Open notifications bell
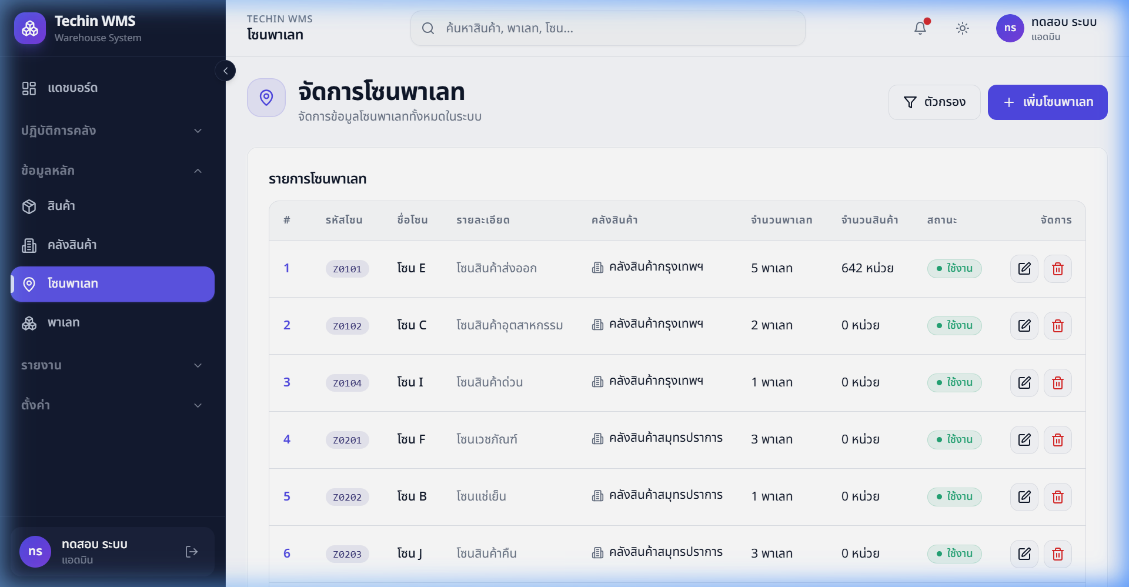Image resolution: width=1129 pixels, height=587 pixels. pos(920,28)
